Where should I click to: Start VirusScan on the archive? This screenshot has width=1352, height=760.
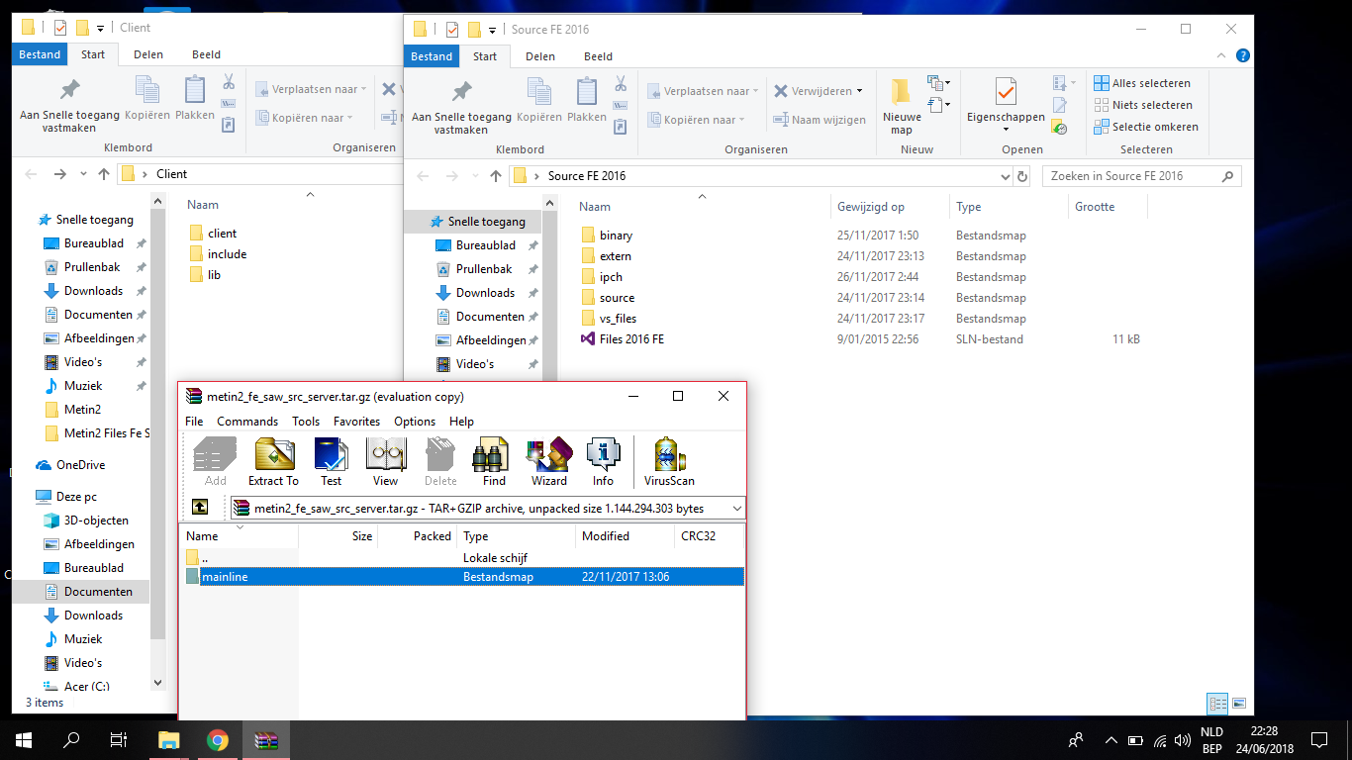pyautogui.click(x=669, y=463)
